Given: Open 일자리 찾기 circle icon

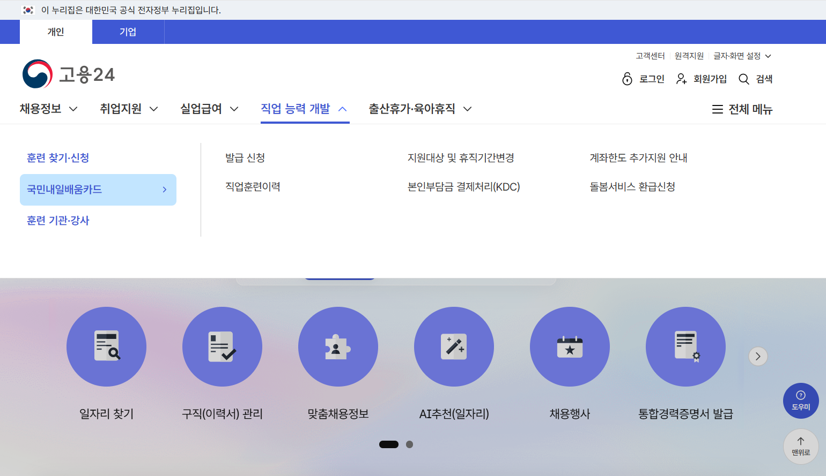Looking at the screenshot, I should (x=106, y=346).
